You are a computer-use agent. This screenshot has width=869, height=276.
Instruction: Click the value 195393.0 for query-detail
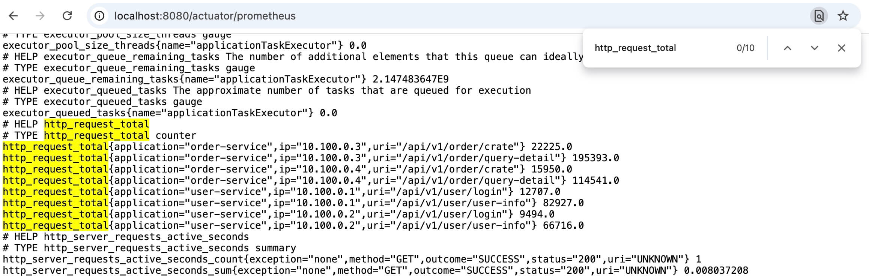[x=595, y=158]
